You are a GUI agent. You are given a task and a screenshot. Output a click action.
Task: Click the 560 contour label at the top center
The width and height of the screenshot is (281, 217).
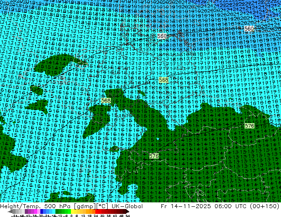click(x=162, y=36)
